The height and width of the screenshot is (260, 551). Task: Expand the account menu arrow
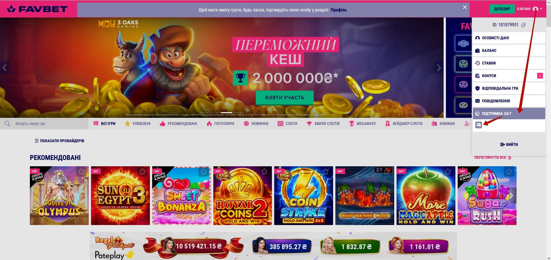(541, 9)
